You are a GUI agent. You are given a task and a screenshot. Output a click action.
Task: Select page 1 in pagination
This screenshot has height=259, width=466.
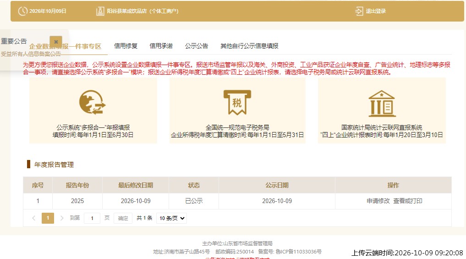click(48, 218)
